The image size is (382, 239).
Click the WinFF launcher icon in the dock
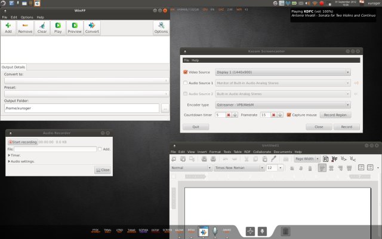pyautogui.click(x=203, y=231)
